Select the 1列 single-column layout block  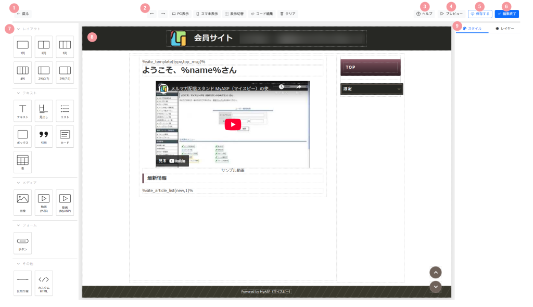[x=22, y=47]
